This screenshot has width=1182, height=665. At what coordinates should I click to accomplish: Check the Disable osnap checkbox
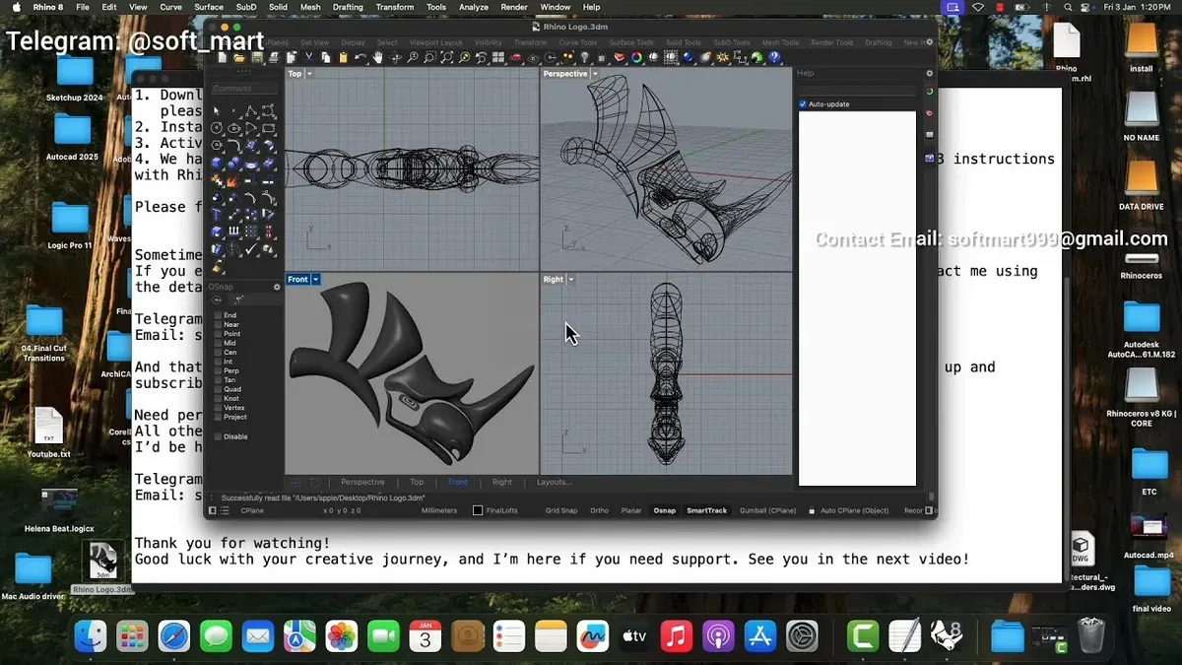coord(218,436)
